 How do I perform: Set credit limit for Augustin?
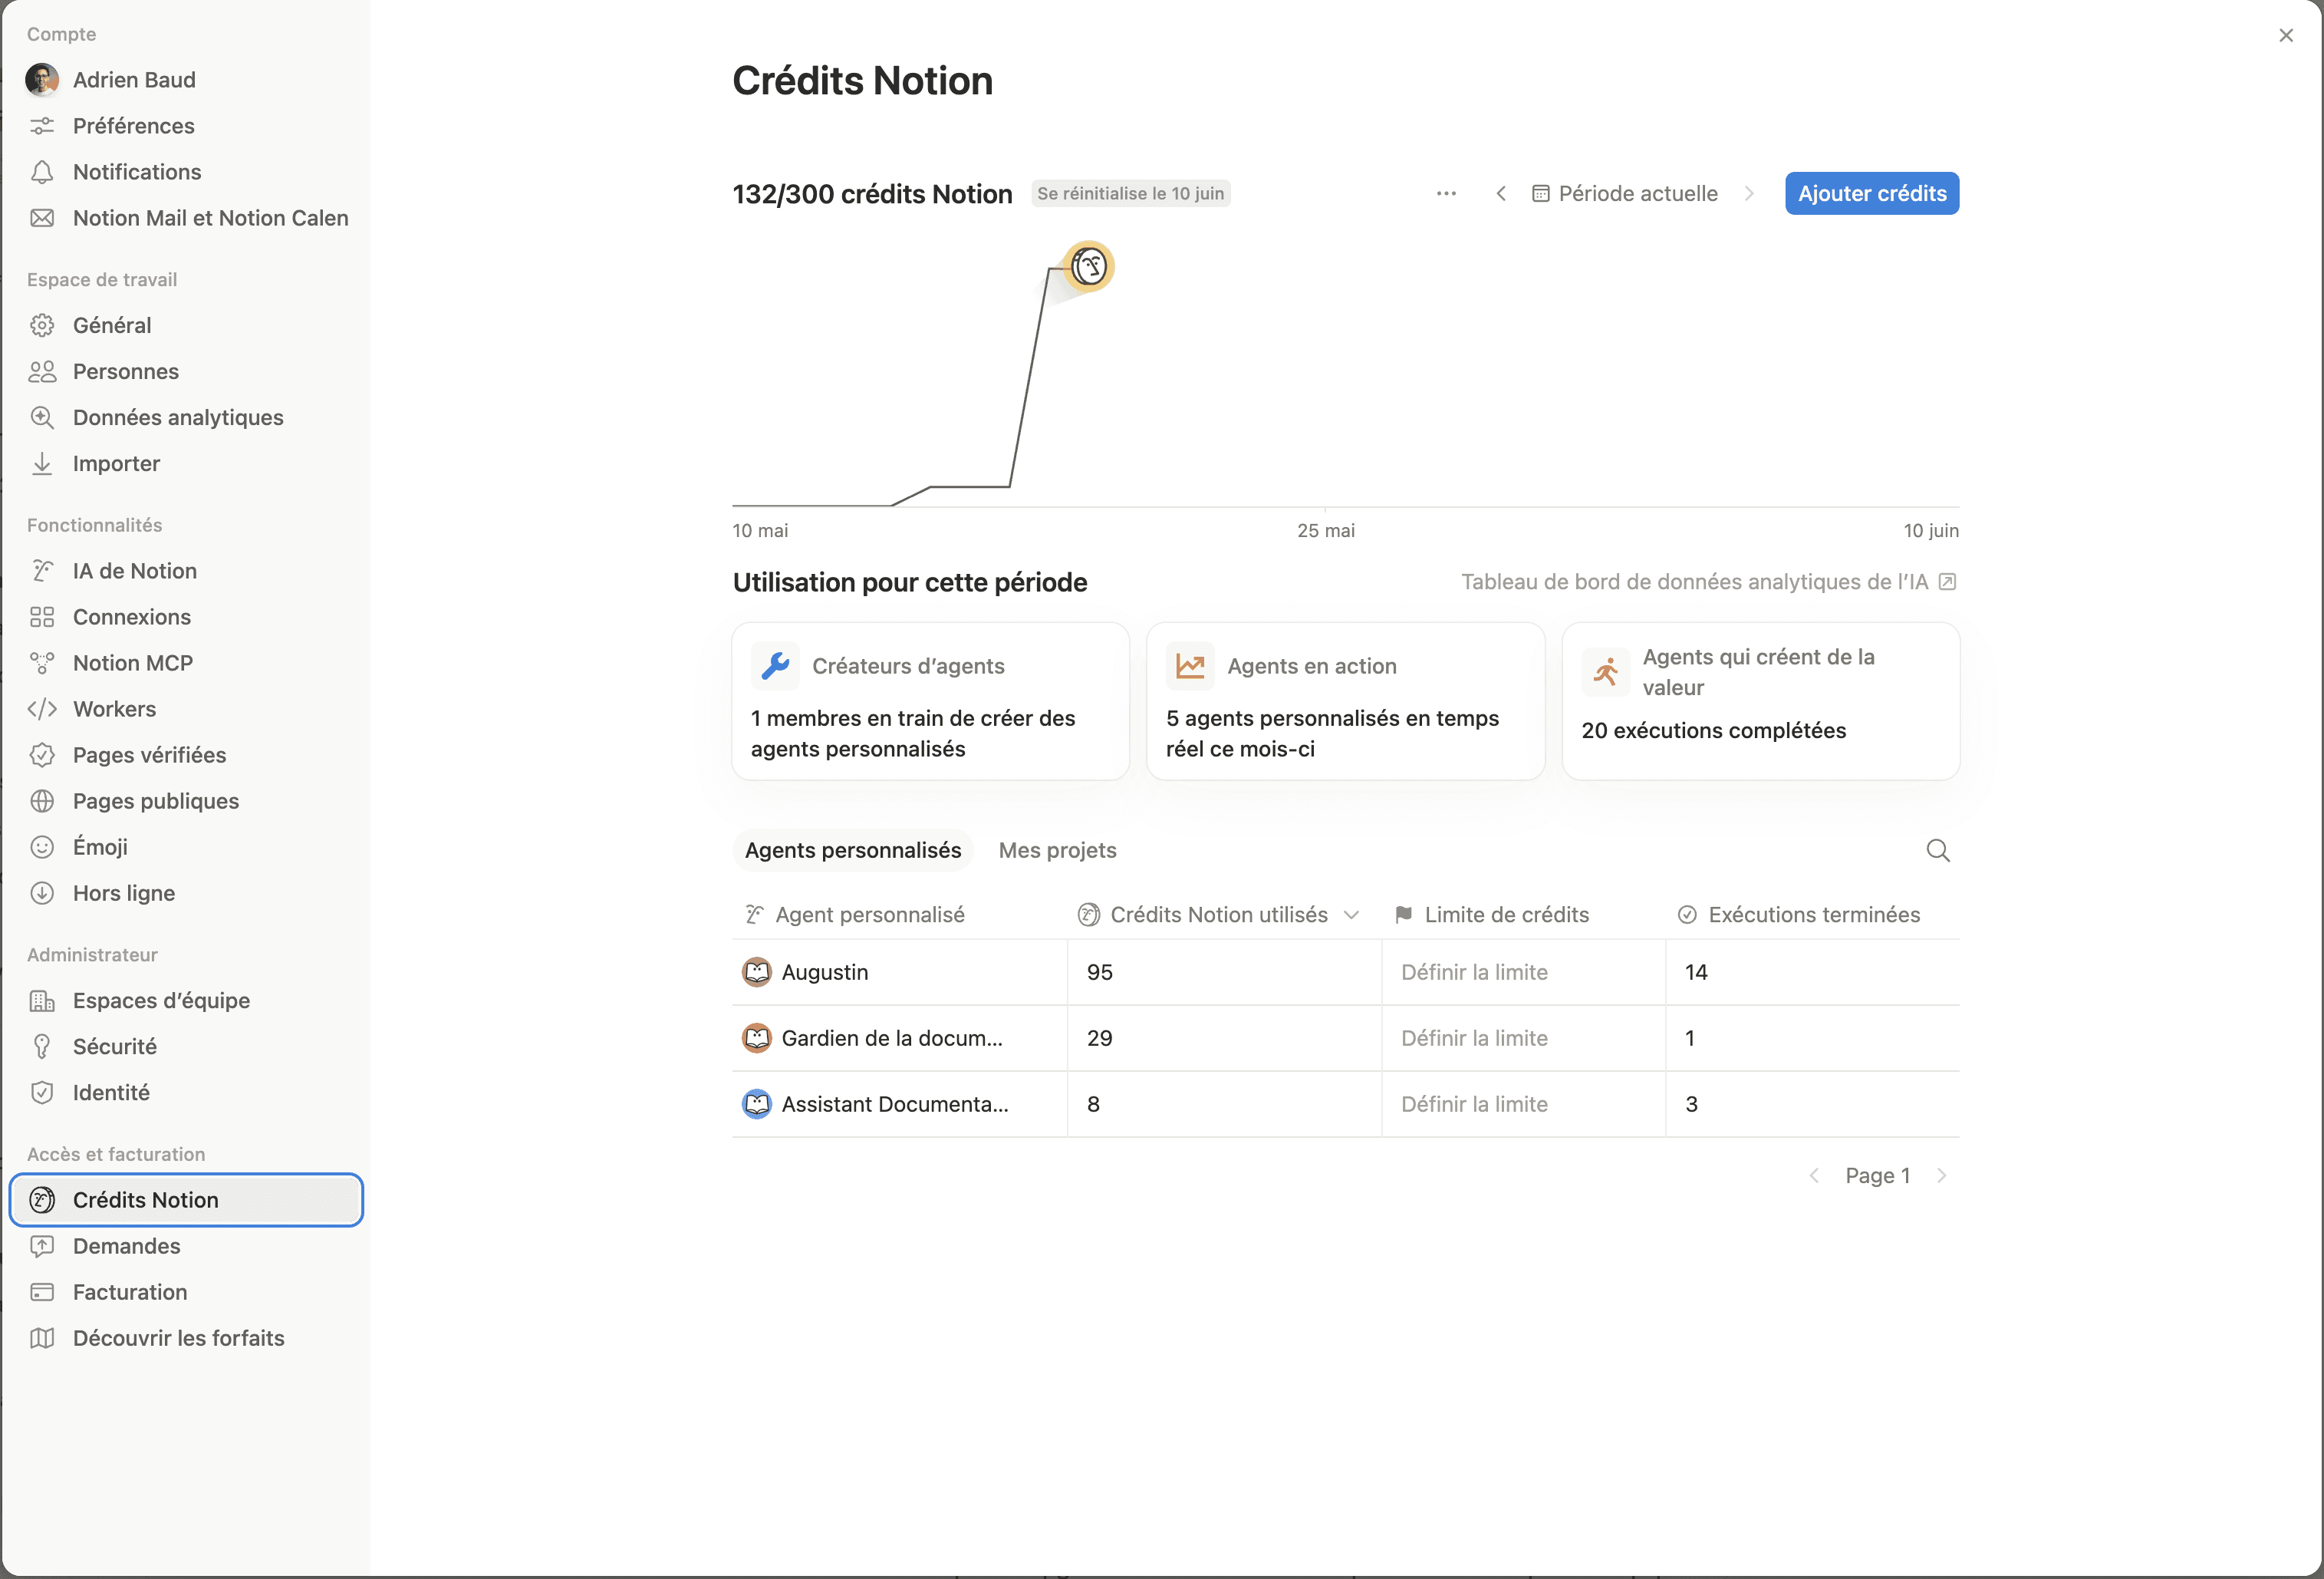pyautogui.click(x=1475, y=973)
